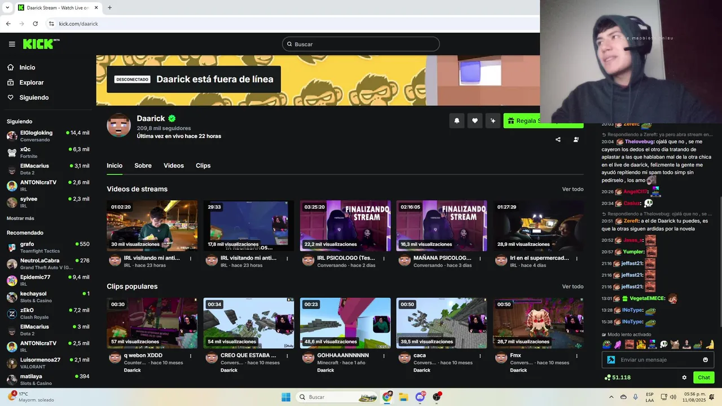The image size is (722, 406).
Task: Open xQc channel in sidebar
Action: 48,152
